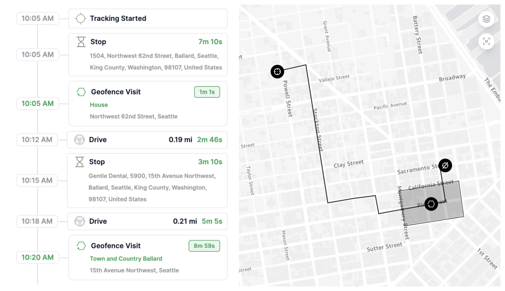The width and height of the screenshot is (505, 291).
Task: Click the steering wheel icon for the 0.19 mi drive
Action: click(80, 140)
